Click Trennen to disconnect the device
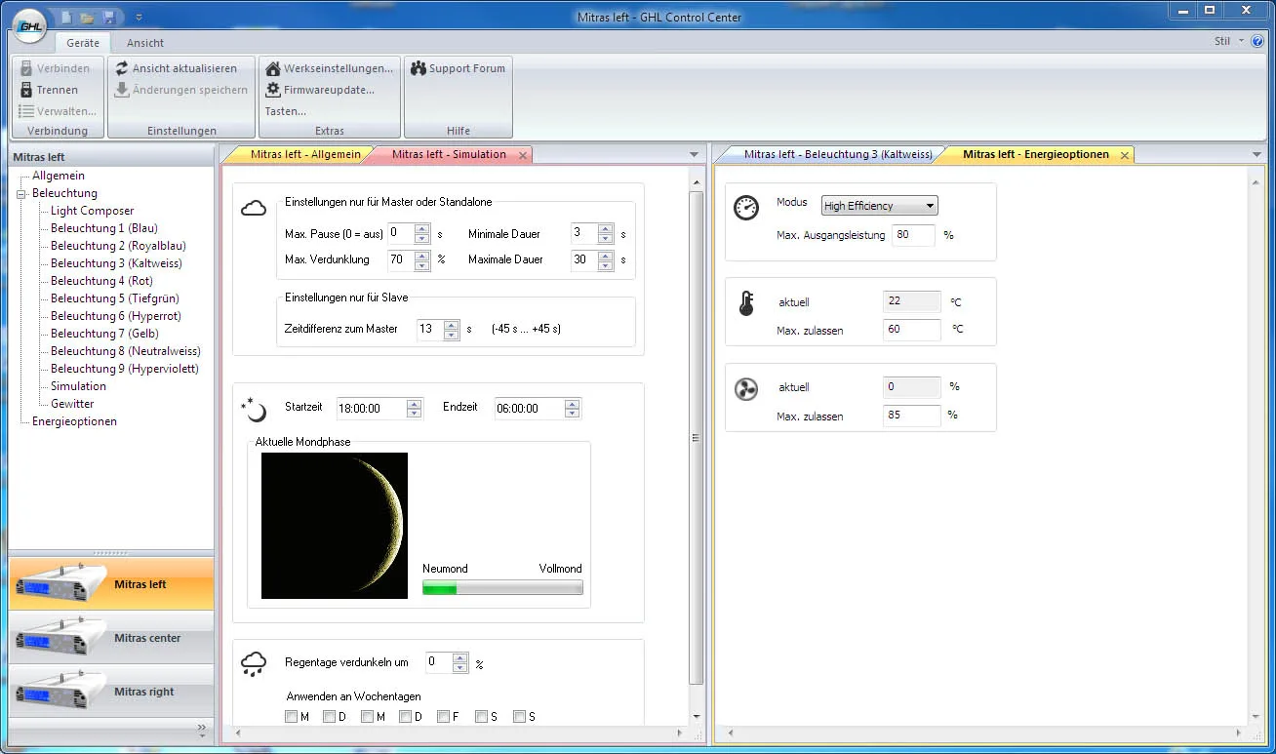Viewport: 1276px width, 754px height. (49, 90)
